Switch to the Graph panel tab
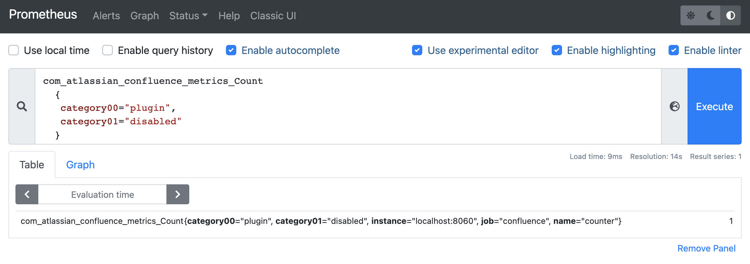 (x=80, y=165)
